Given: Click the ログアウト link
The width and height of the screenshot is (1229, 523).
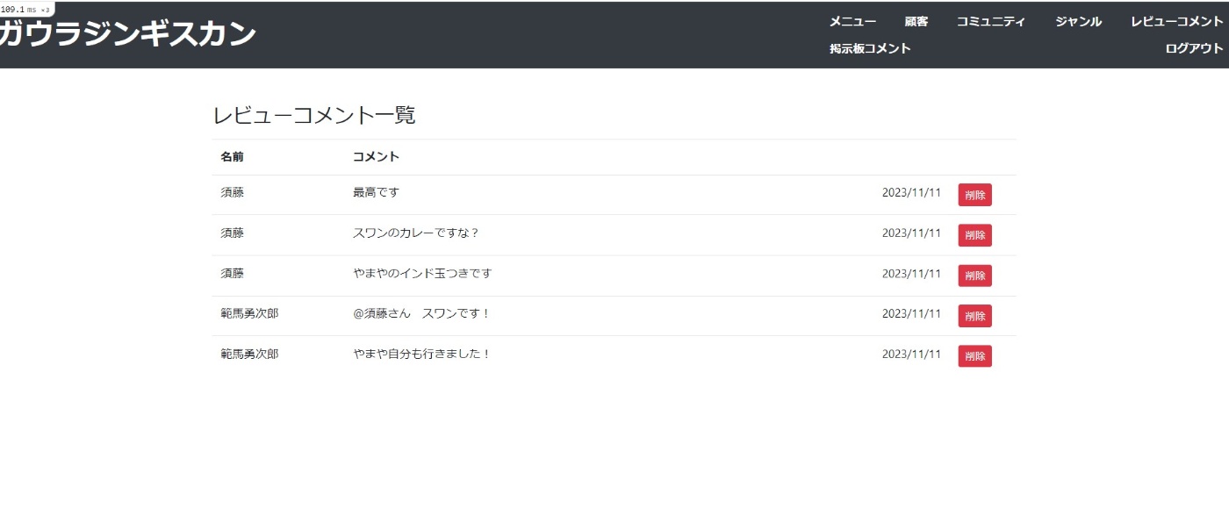Looking at the screenshot, I should (x=1194, y=48).
